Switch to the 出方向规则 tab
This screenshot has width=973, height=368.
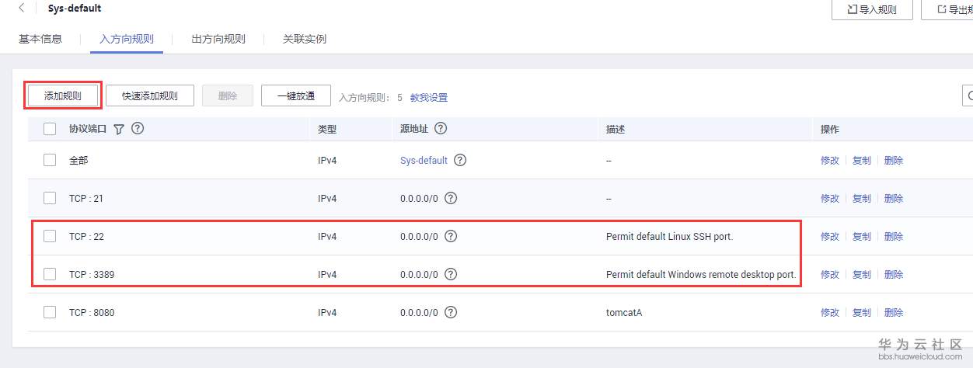(x=218, y=39)
